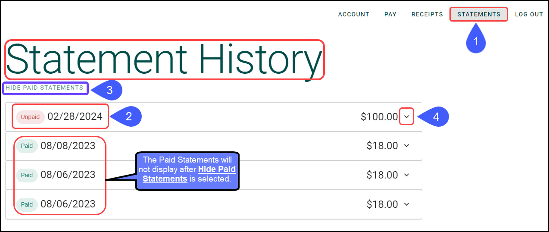Toggle HIDE PAID STATEMENTS

pos(44,88)
